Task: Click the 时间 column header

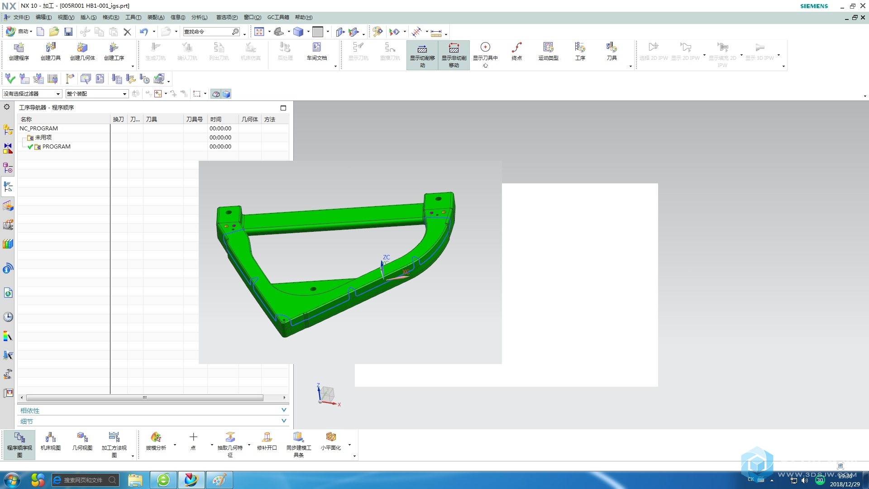Action: coord(223,119)
